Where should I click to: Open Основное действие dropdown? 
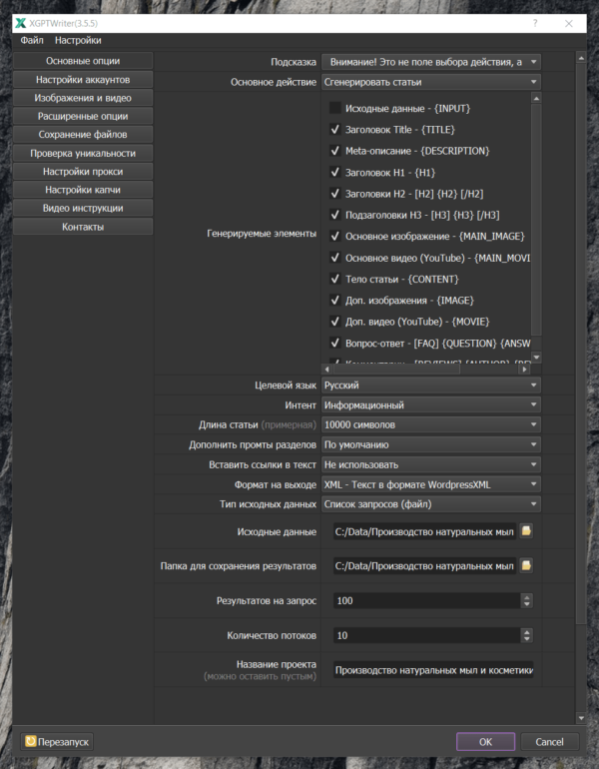(x=431, y=82)
